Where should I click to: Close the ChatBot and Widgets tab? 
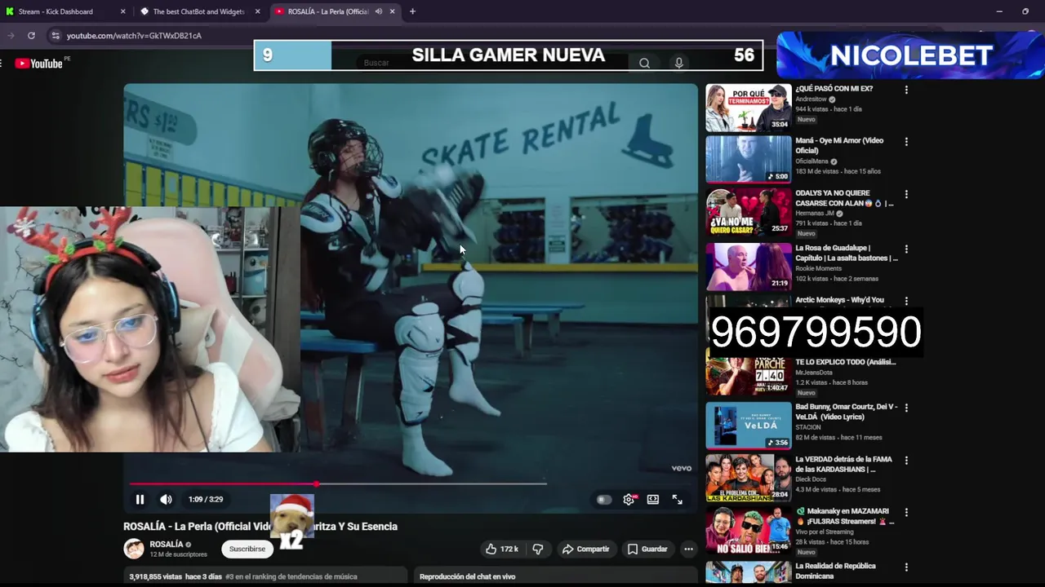pos(258,11)
